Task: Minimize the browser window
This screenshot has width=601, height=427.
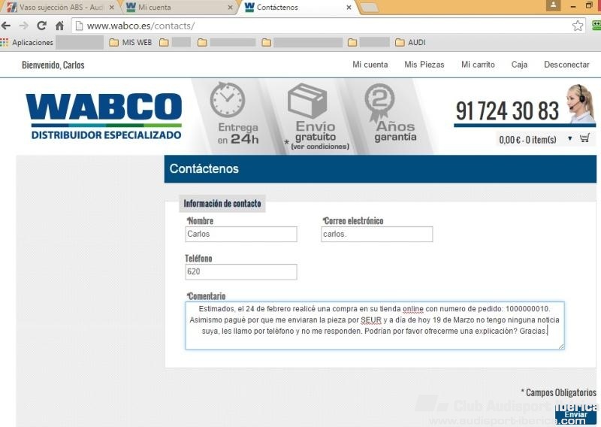Action: click(x=573, y=6)
